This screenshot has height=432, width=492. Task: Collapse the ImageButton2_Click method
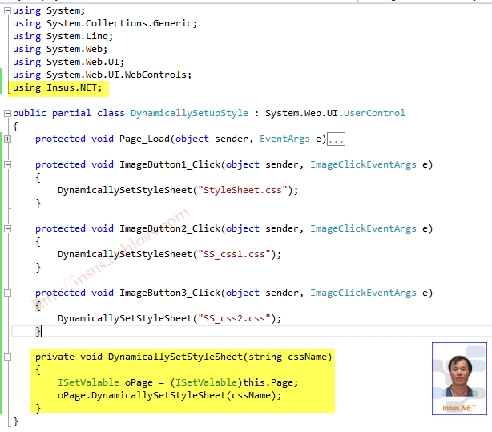(x=7, y=228)
